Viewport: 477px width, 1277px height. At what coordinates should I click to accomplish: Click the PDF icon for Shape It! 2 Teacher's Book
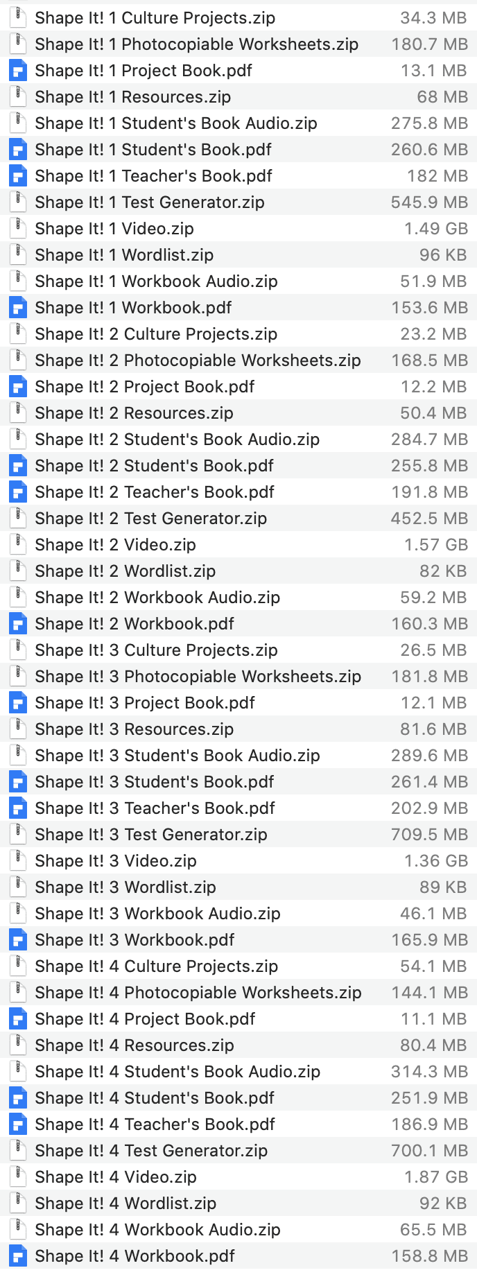point(17,492)
